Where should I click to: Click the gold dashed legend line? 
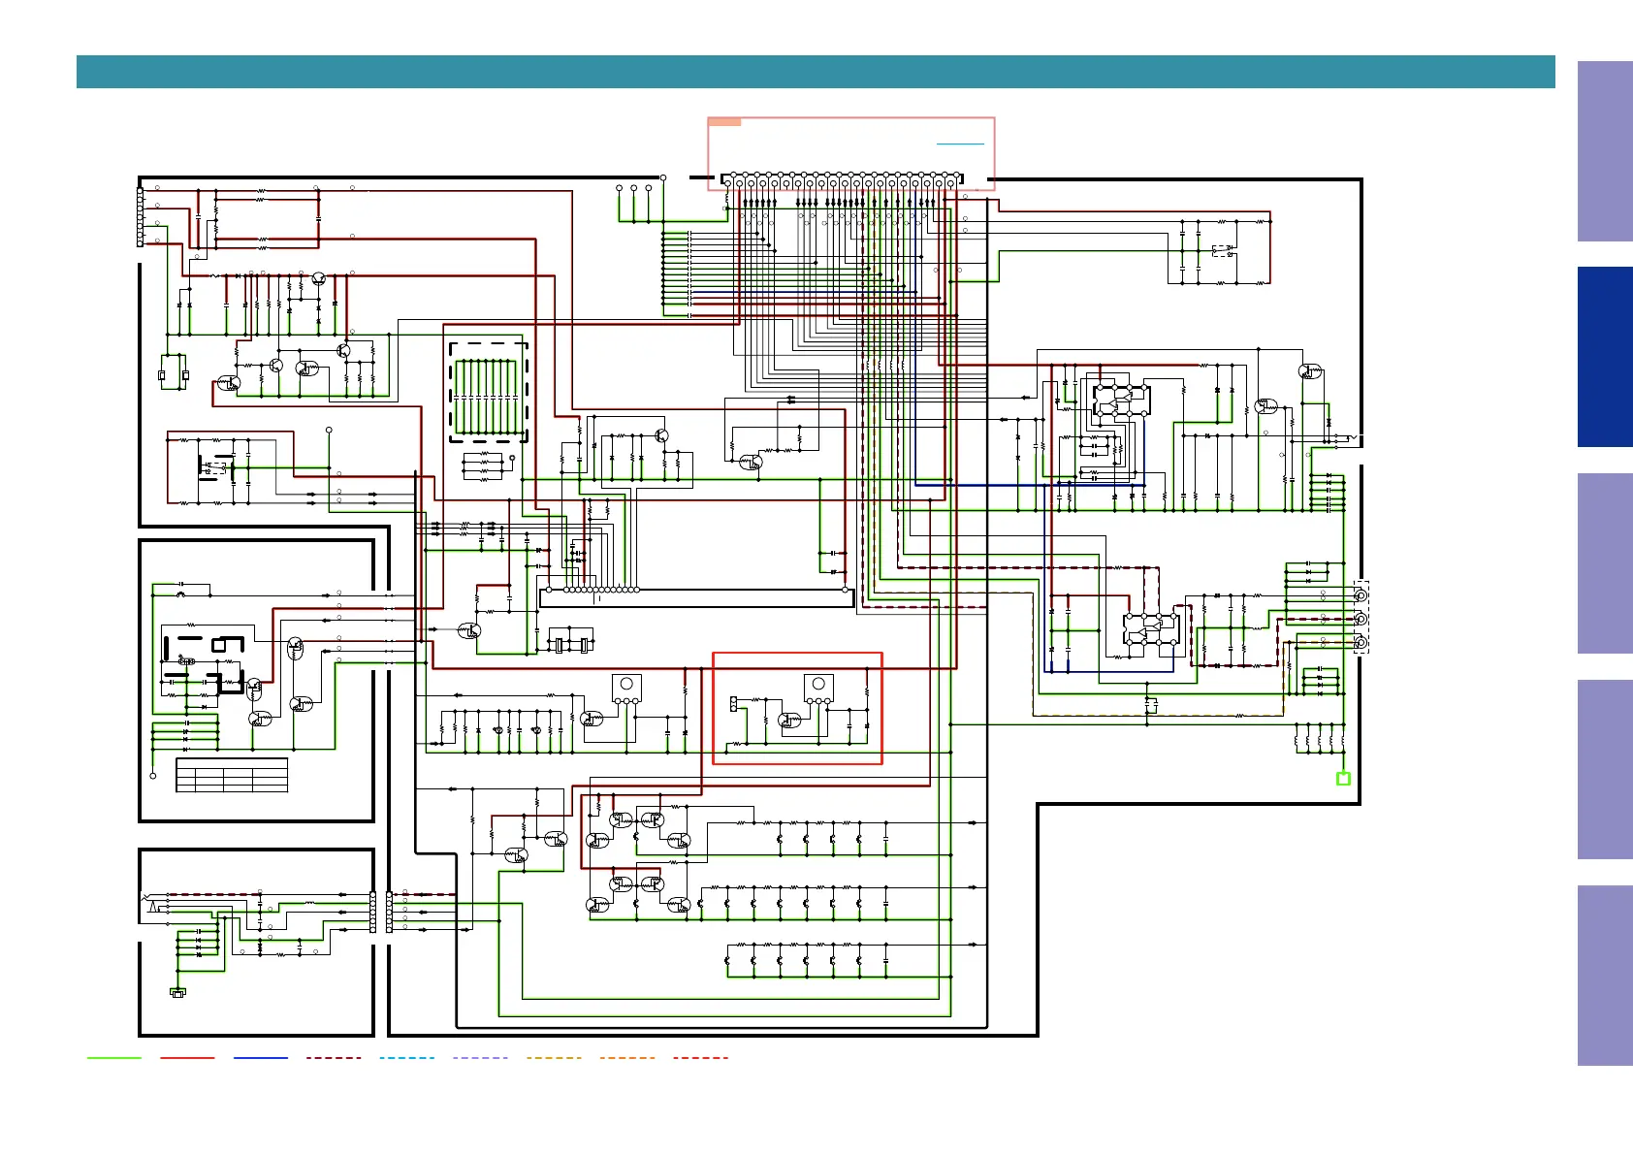click(554, 1058)
